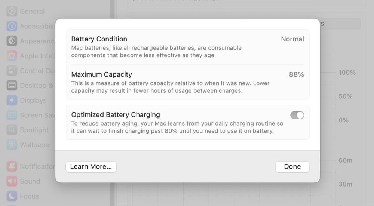This screenshot has width=374, height=206.
Task: Click the Desktop & Dock icon
Action: [12, 85]
